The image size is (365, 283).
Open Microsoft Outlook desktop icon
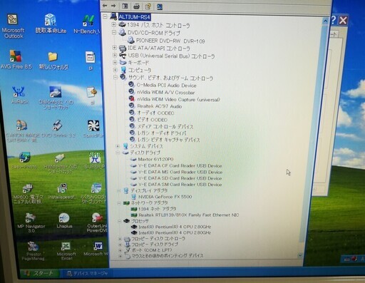pyautogui.click(x=13, y=26)
